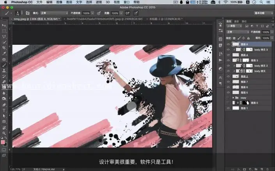Lock image pixels with brush lock icon
275x171 pixels.
pos(239,38)
